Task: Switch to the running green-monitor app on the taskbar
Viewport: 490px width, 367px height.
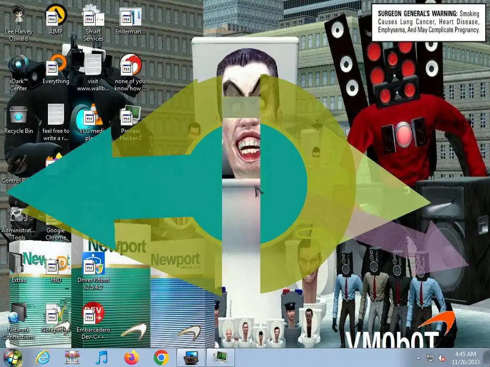Action: [x=220, y=357]
